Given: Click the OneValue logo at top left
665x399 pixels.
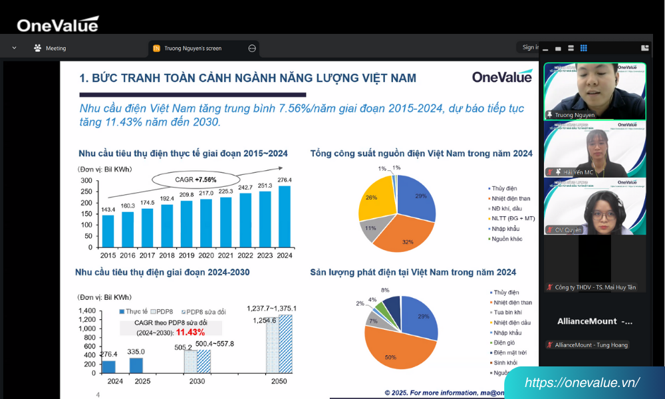Looking at the screenshot, I should tap(58, 25).
